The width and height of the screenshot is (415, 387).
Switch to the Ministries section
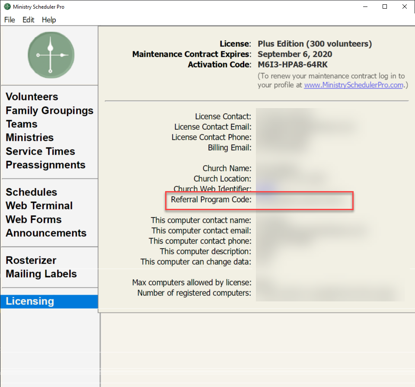pyautogui.click(x=30, y=138)
